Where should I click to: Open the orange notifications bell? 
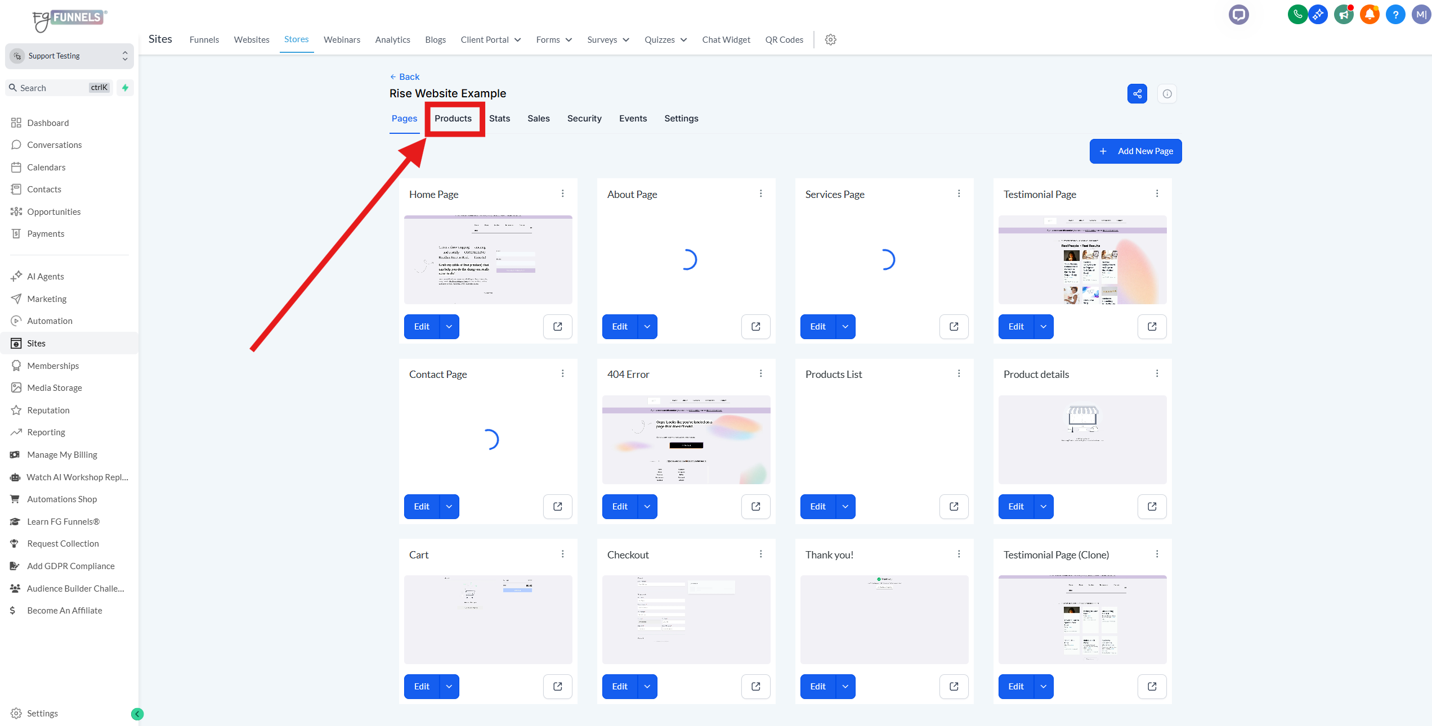click(1369, 15)
